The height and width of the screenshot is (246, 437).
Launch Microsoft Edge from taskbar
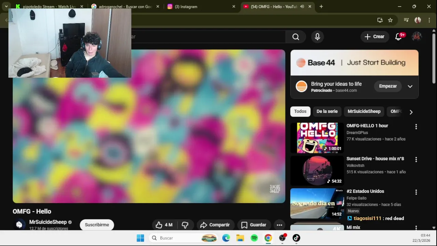tap(226, 238)
